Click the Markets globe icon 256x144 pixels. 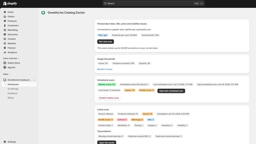click(x=5, y=44)
